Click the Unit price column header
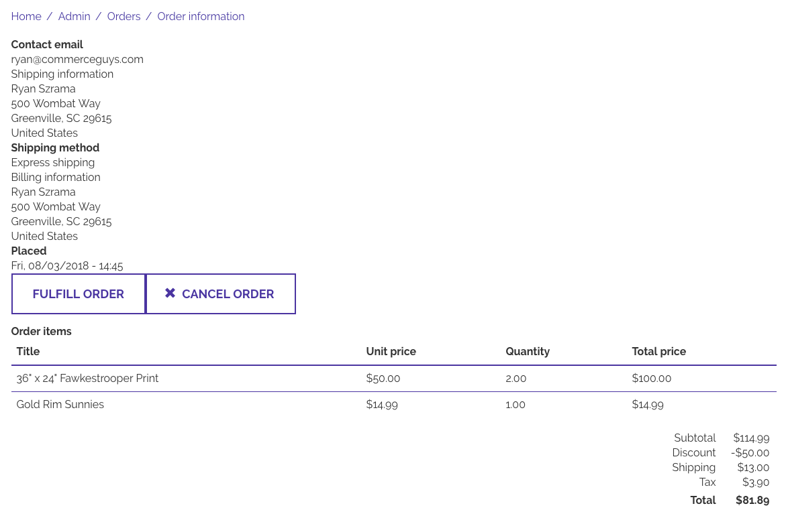Screen dimensions: 786x518 pyautogui.click(x=391, y=351)
